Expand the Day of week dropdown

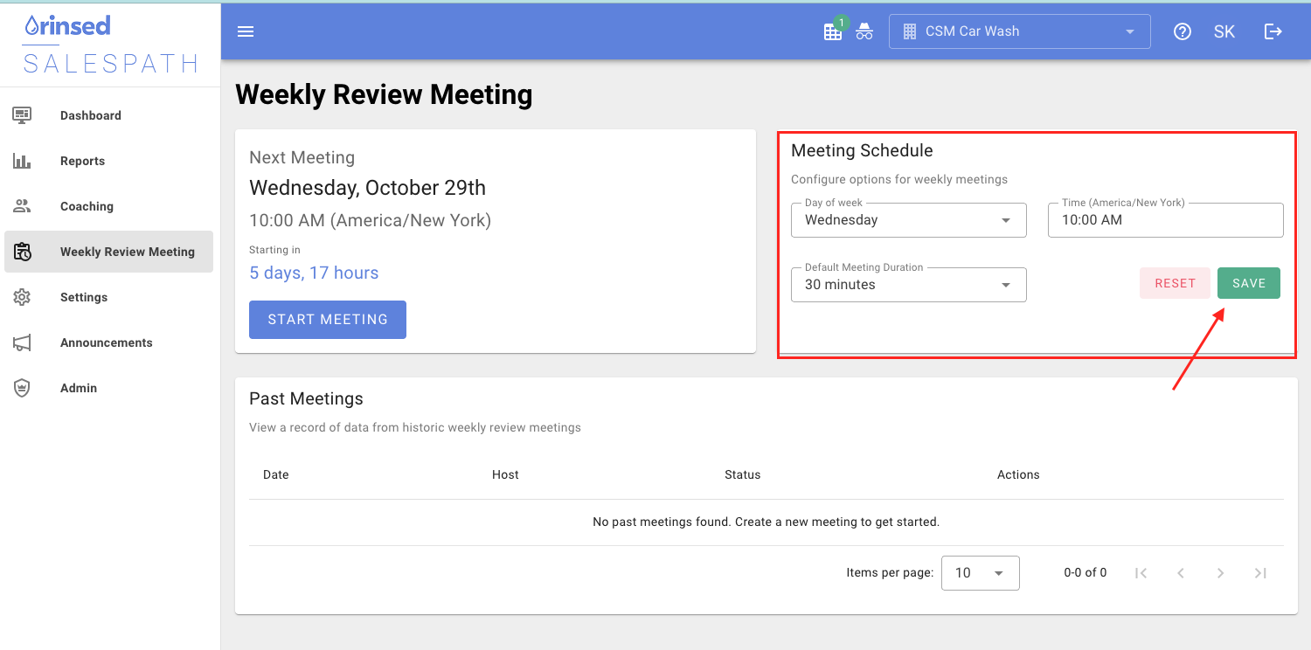point(909,220)
